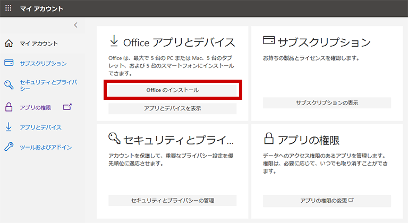This screenshot has height=223, width=408.
Task: Open アプリとデバイス in the sidebar
Action: (x=41, y=127)
